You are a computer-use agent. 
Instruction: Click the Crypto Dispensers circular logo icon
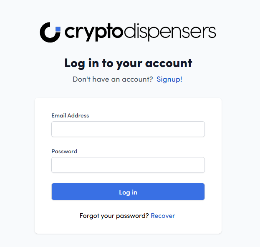(50, 32)
